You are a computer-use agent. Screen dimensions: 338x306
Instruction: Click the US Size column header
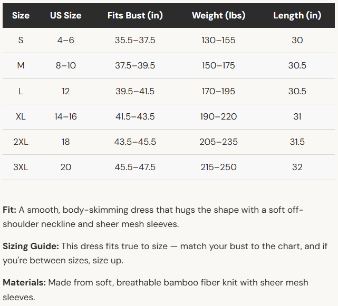tap(66, 15)
